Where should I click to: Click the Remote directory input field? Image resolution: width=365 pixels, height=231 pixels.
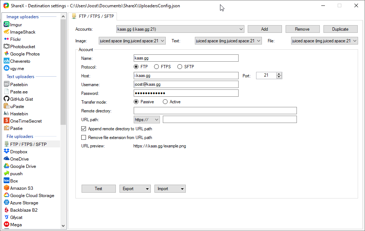pos(215,111)
